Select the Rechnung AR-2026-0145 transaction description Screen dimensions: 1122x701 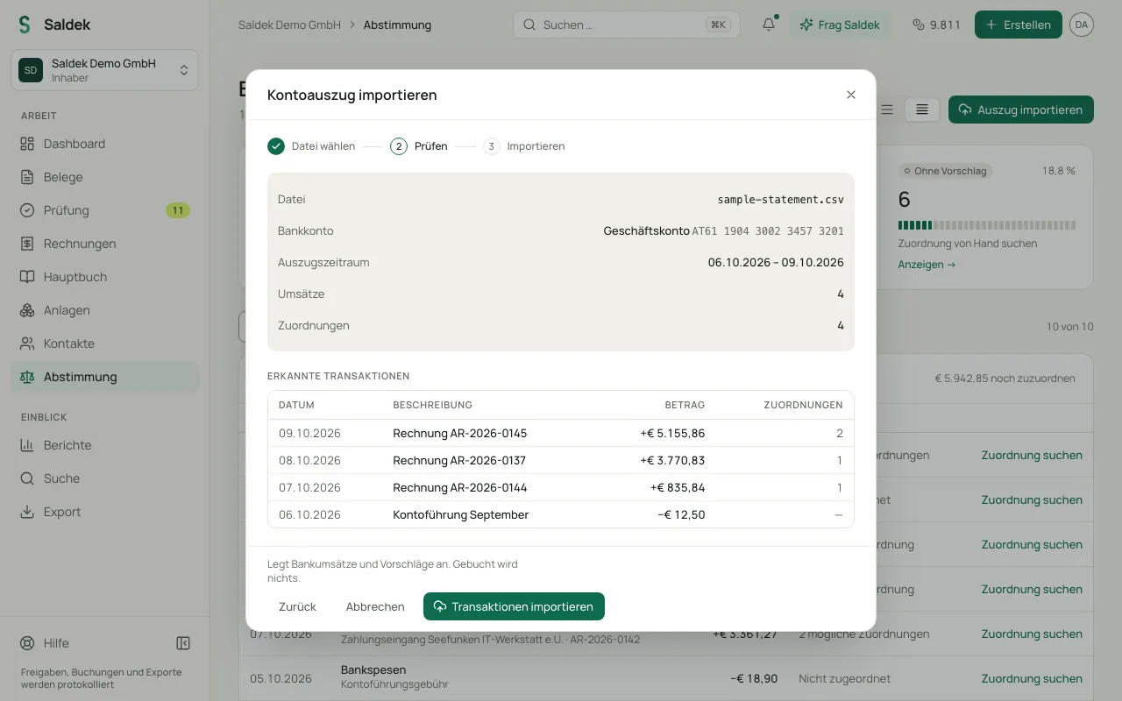[460, 433]
